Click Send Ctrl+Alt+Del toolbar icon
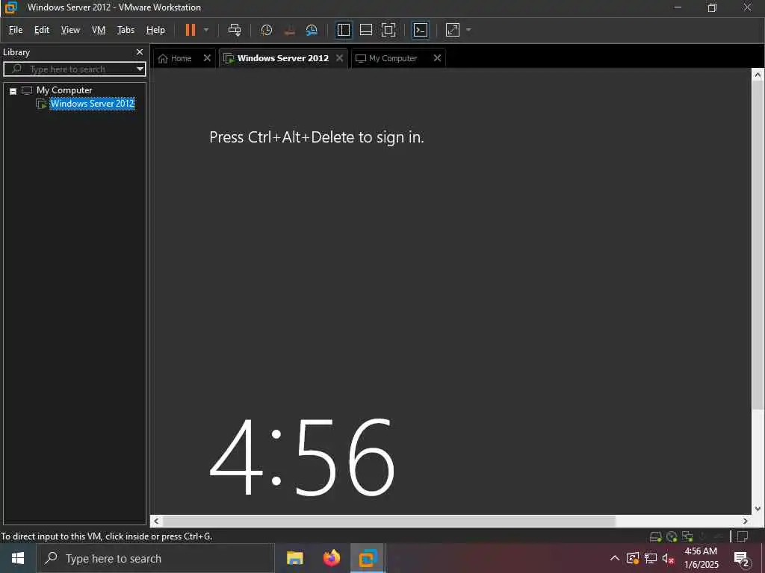Image resolution: width=765 pixels, height=573 pixels. point(235,30)
